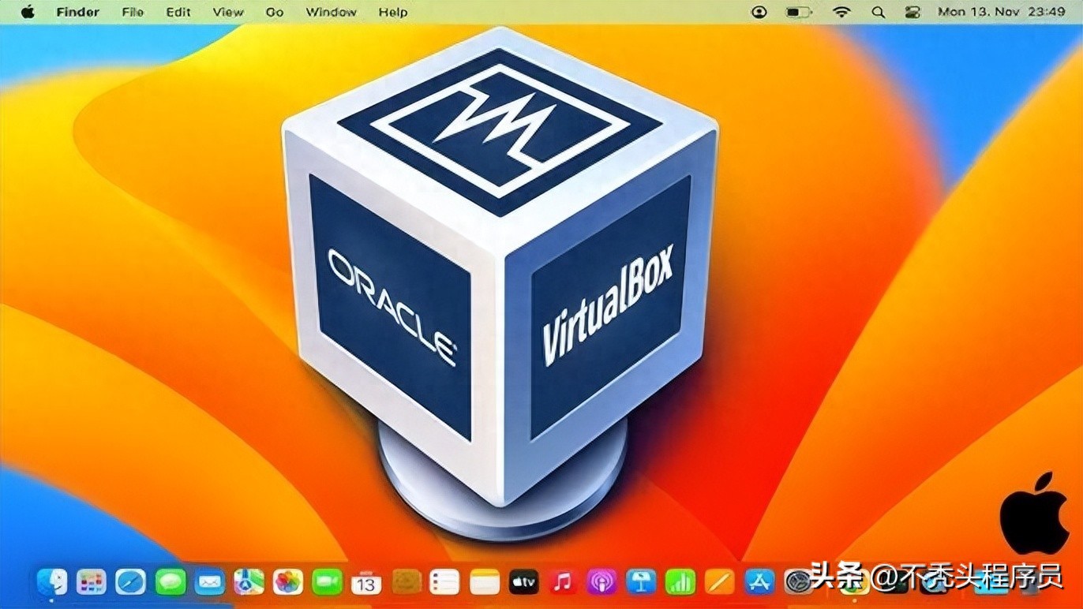Open Calendar showing 13 in dock
The image size is (1083, 609).
coord(366,582)
